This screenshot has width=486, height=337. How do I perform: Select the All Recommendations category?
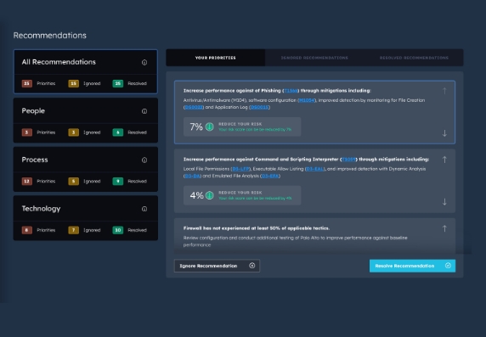(x=86, y=71)
